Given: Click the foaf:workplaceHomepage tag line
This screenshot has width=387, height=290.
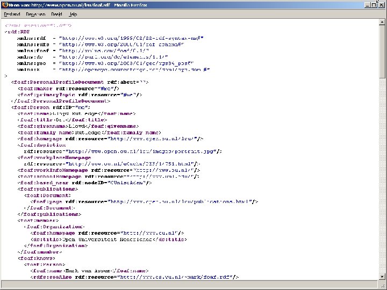Looking at the screenshot, I should pyautogui.click(x=54, y=157).
